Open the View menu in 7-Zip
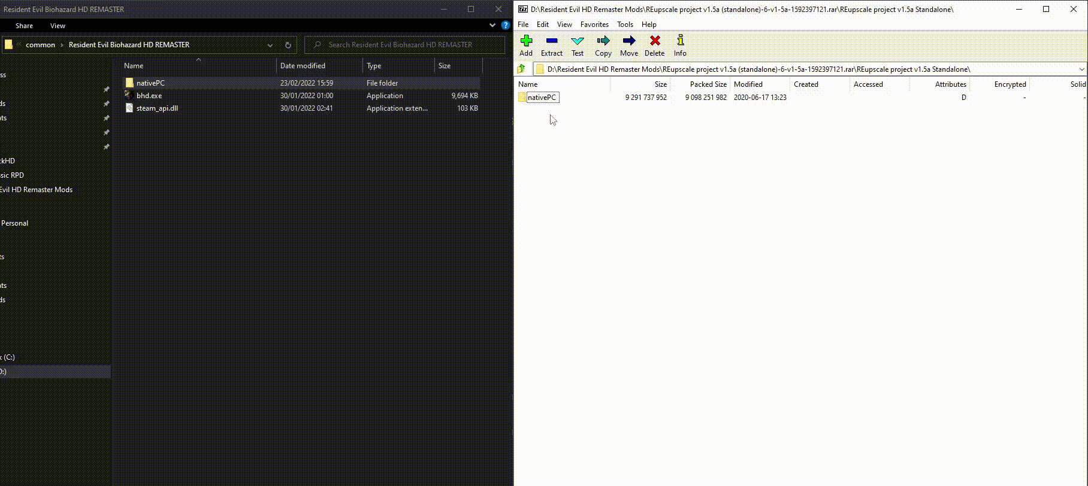1088x486 pixels. pos(564,25)
